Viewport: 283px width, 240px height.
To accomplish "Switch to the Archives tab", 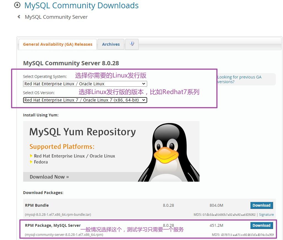I will pos(111,44).
